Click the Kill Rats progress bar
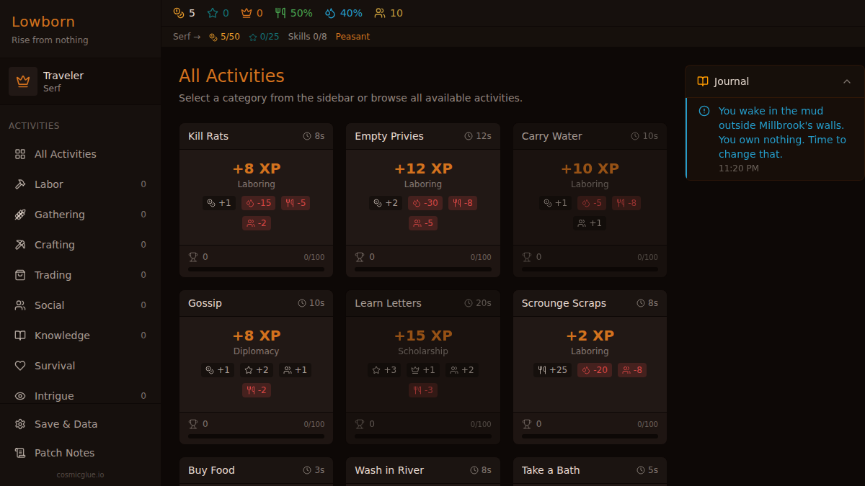 tap(256, 269)
